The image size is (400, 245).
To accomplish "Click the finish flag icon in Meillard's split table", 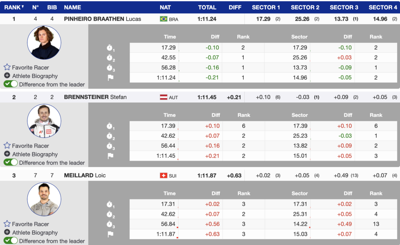I will tap(111, 234).
